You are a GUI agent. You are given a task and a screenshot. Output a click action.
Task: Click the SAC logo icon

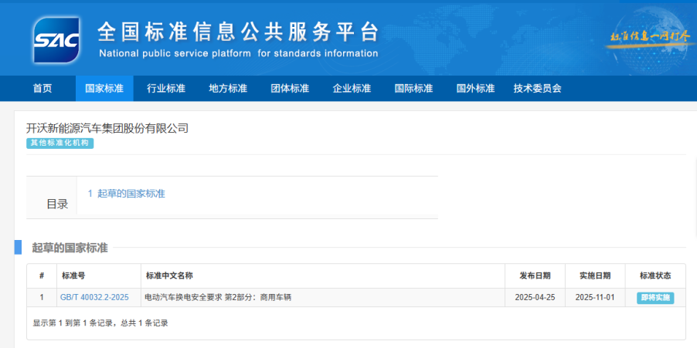pos(56,40)
